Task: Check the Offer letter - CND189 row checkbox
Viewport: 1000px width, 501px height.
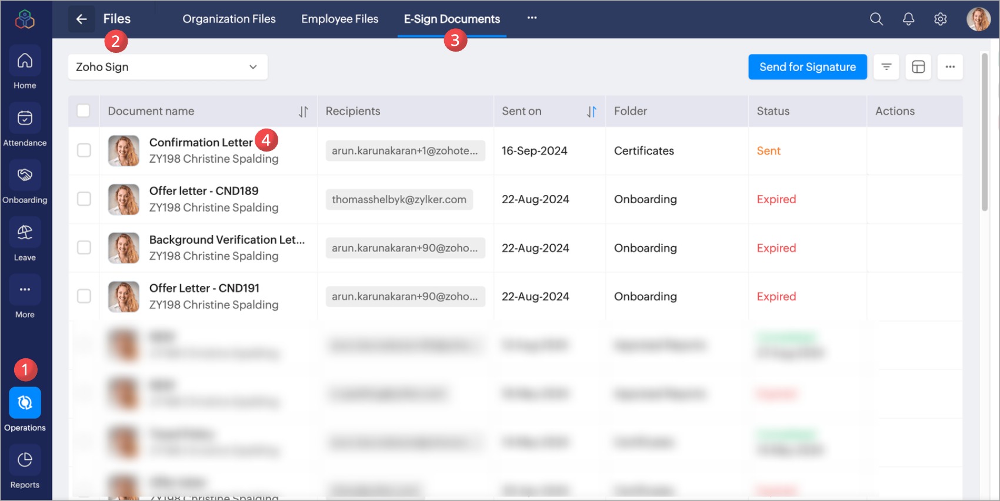Action: (x=84, y=199)
